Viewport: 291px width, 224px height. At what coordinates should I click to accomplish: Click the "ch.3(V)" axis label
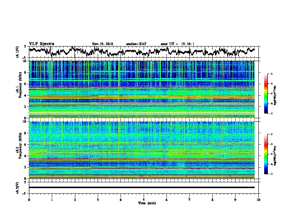[18, 188]
